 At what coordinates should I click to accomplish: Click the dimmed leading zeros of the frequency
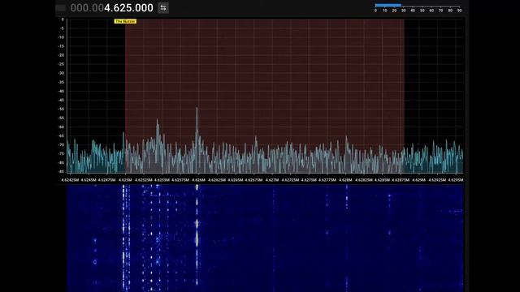[87, 8]
